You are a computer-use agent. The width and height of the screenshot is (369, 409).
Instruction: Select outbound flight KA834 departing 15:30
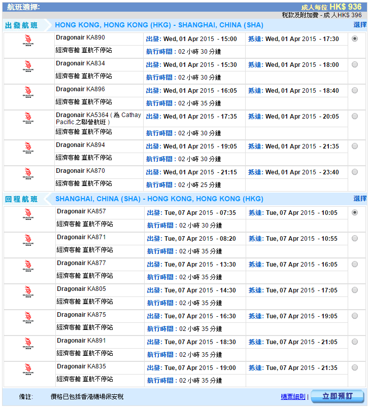click(354, 64)
